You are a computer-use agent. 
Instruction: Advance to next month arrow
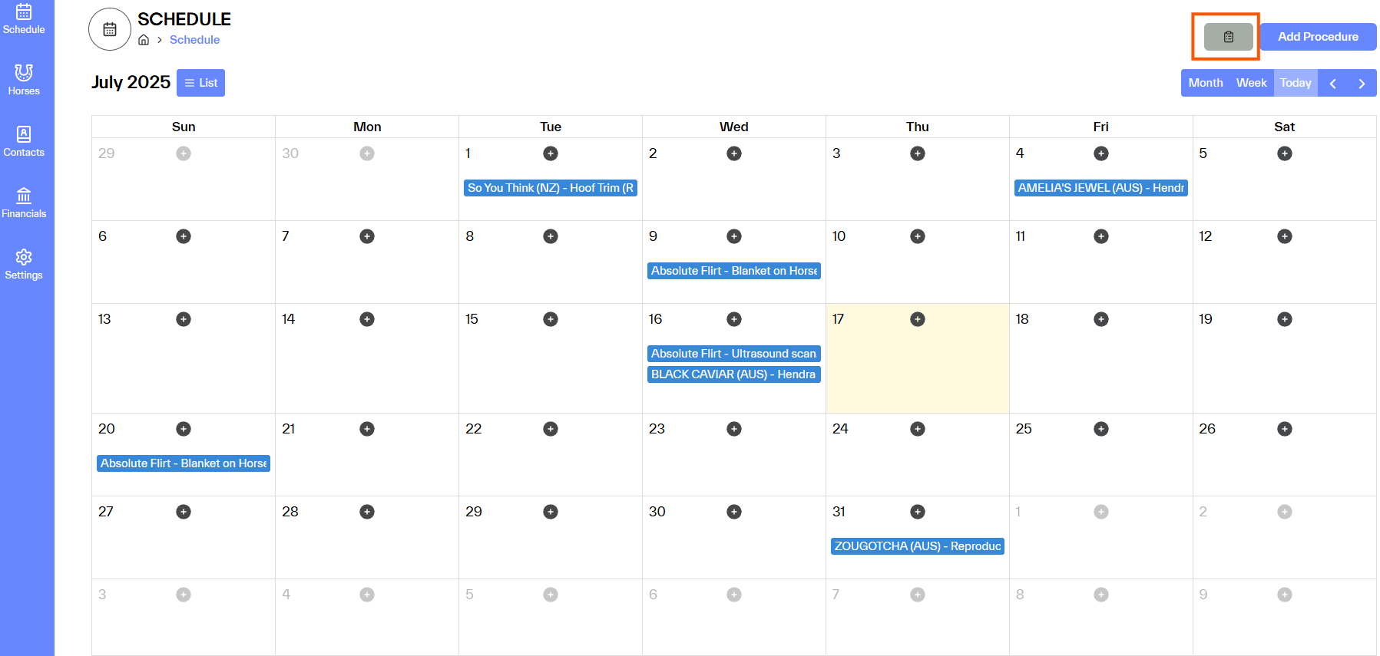click(x=1362, y=84)
